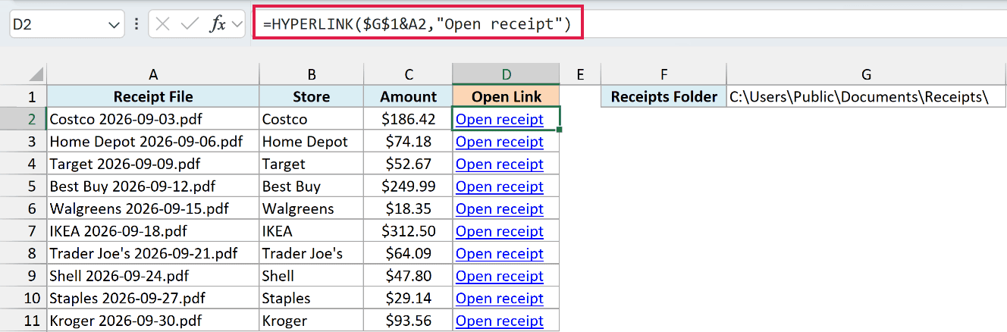The image size is (1007, 332).
Task: Select cell 'Costco 2026-09-03.pdf'
Action: 152,119
